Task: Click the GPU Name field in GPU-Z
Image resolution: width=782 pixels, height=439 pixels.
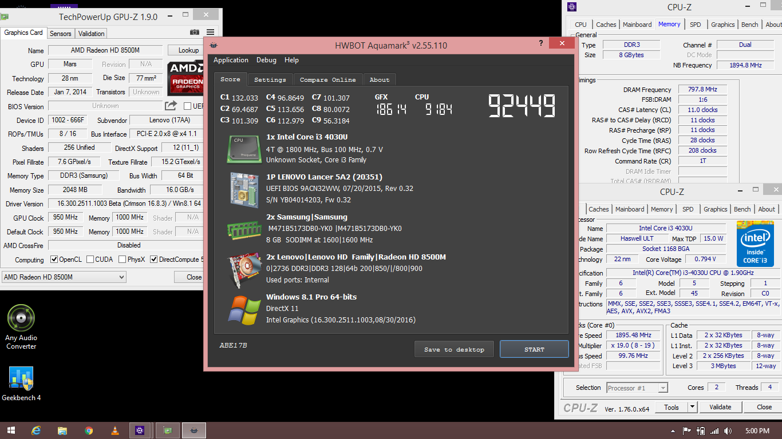Action: pyautogui.click(x=105, y=50)
